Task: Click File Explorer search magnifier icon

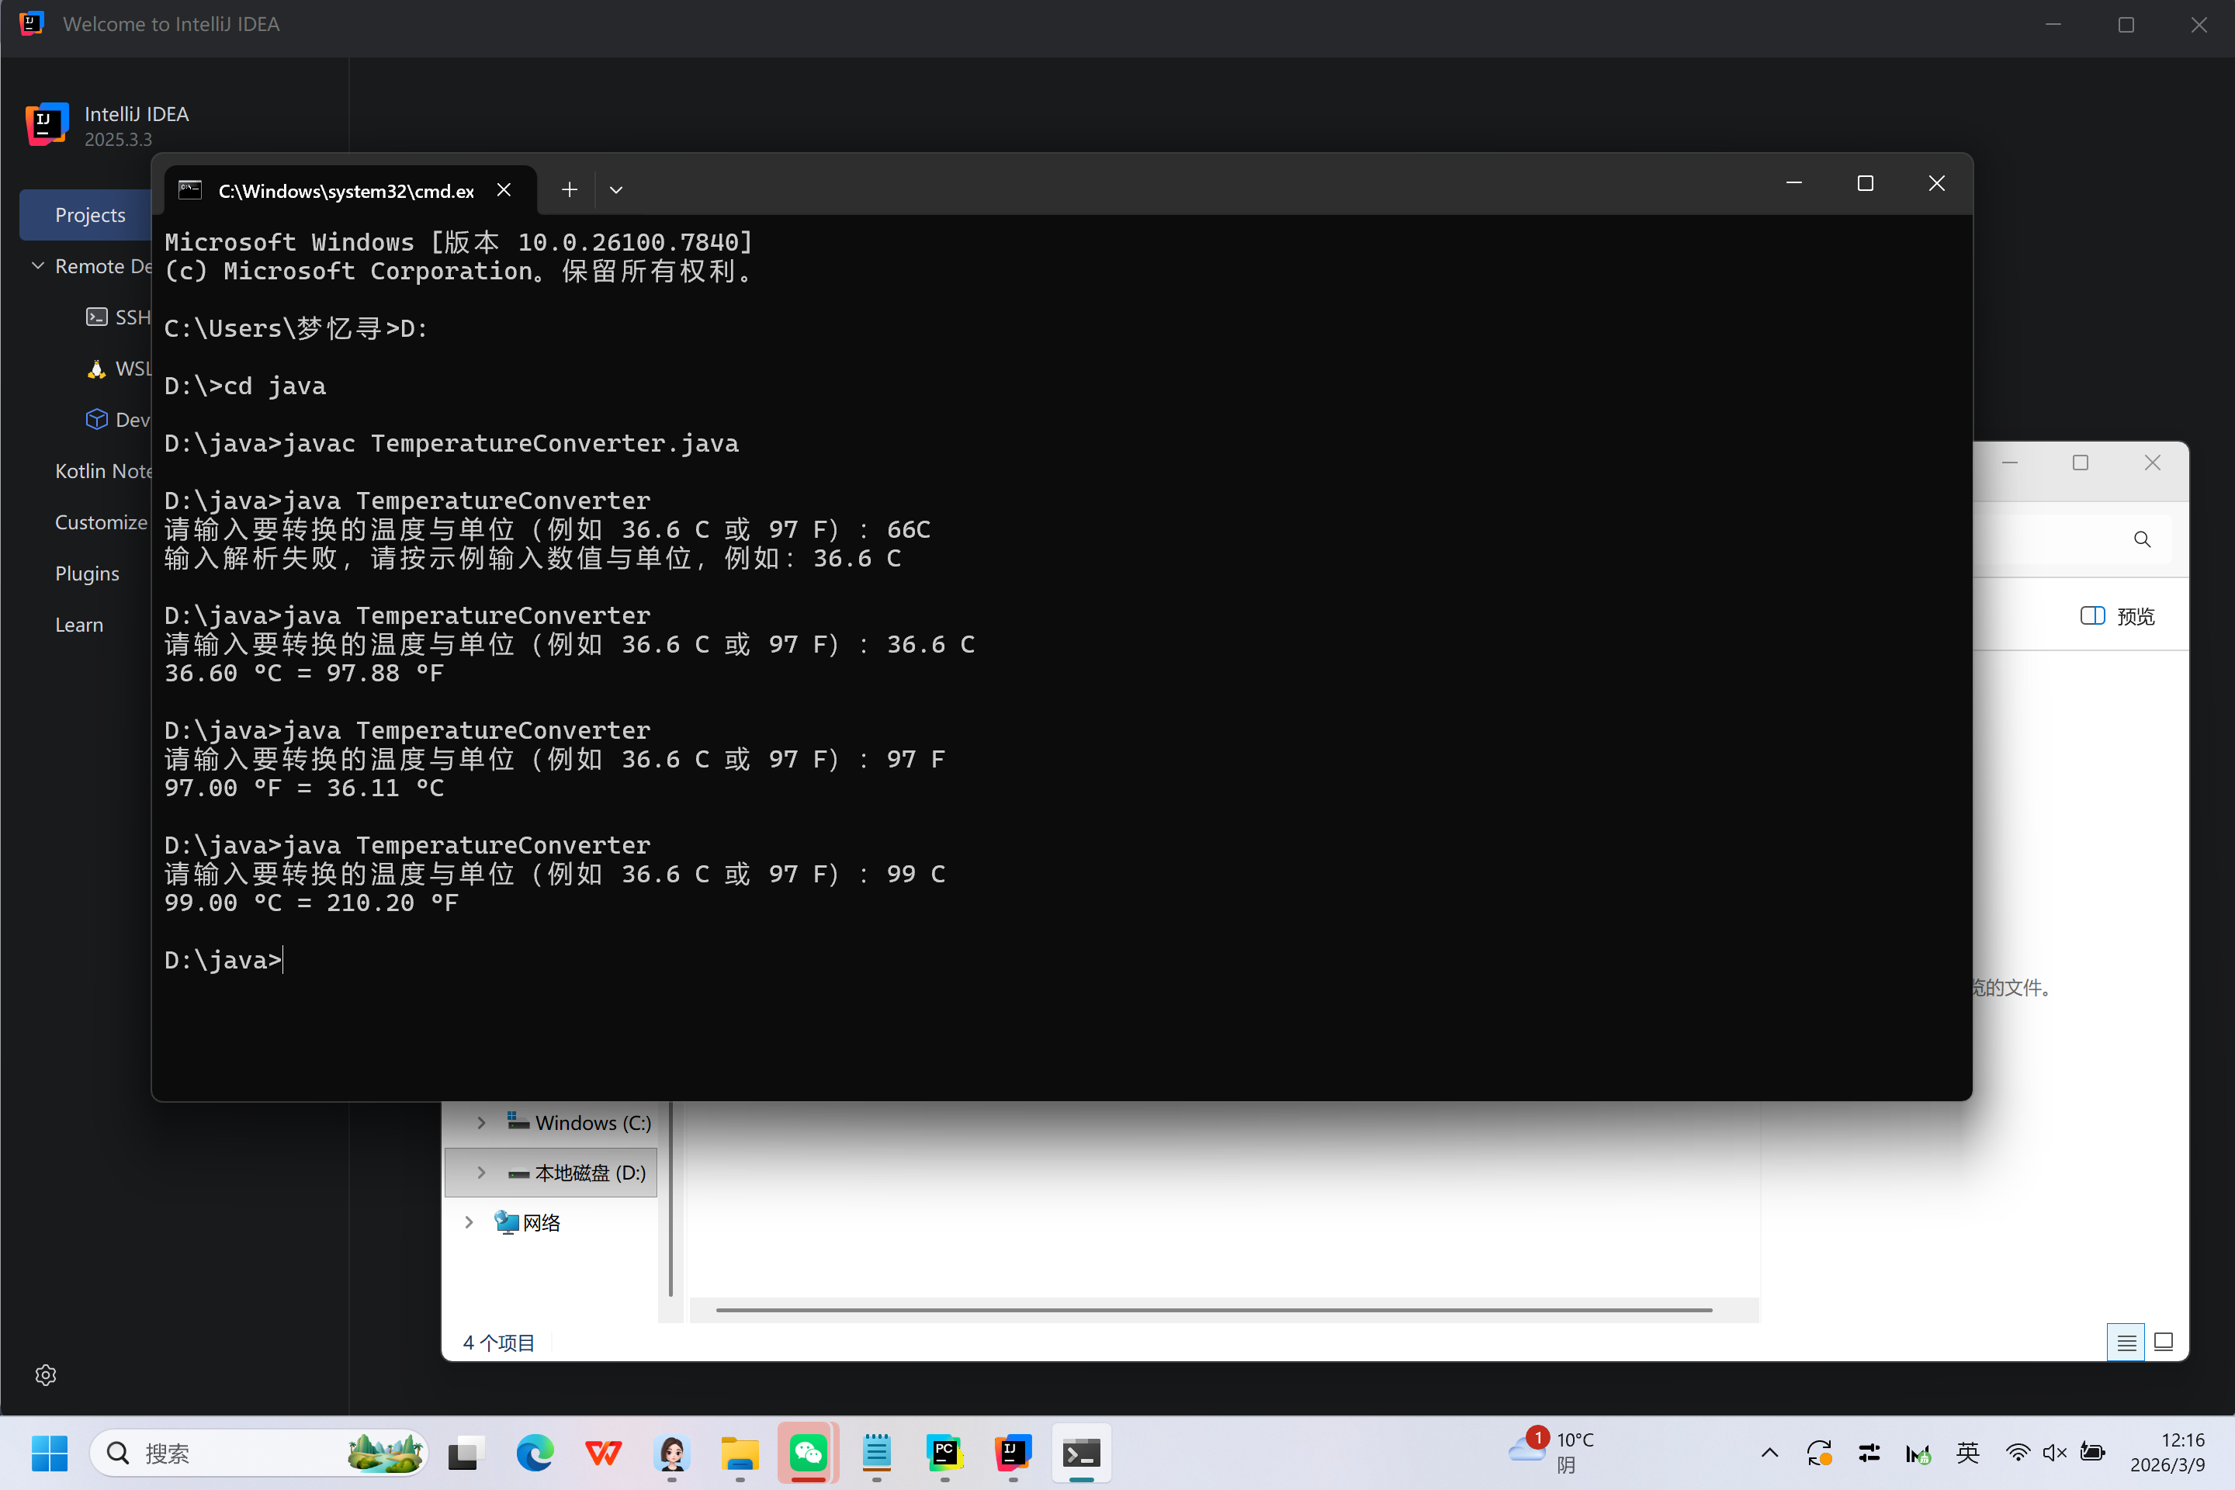Action: pyautogui.click(x=2142, y=540)
